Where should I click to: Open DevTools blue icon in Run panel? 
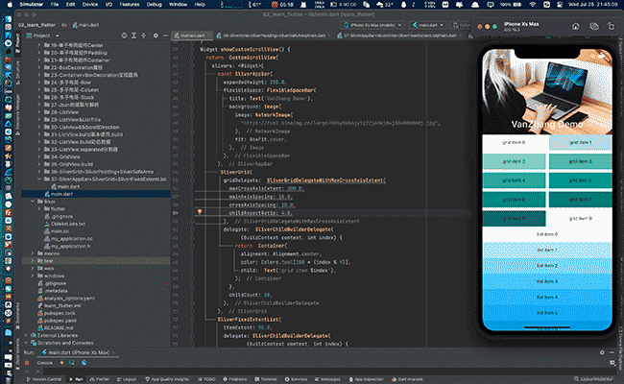point(84,363)
